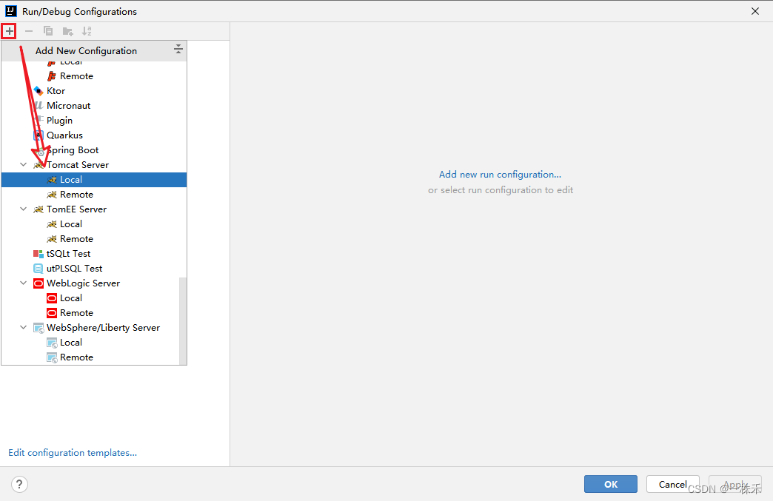Select Local under Tomcat Server
The image size is (773, 501).
(x=94, y=180)
